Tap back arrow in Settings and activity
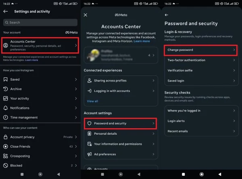 (6, 12)
